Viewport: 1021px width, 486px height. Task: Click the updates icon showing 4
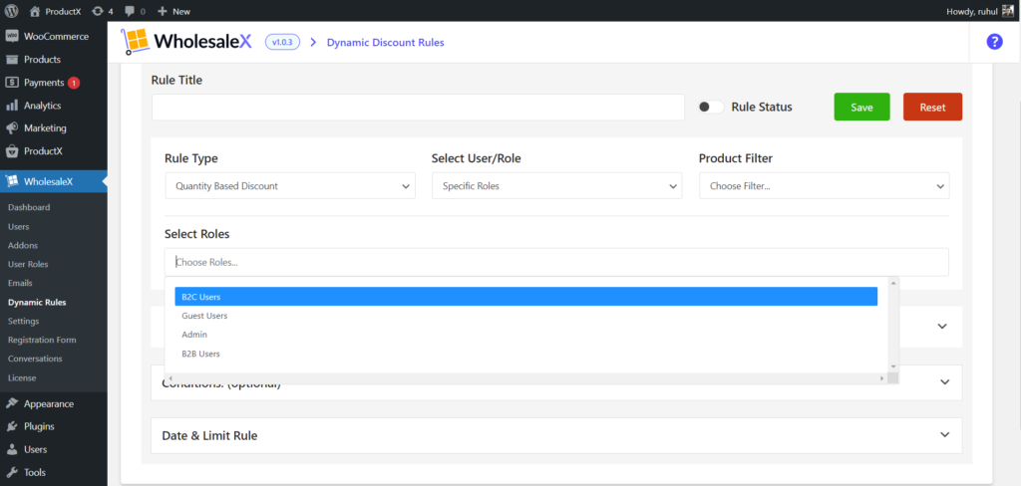point(98,11)
